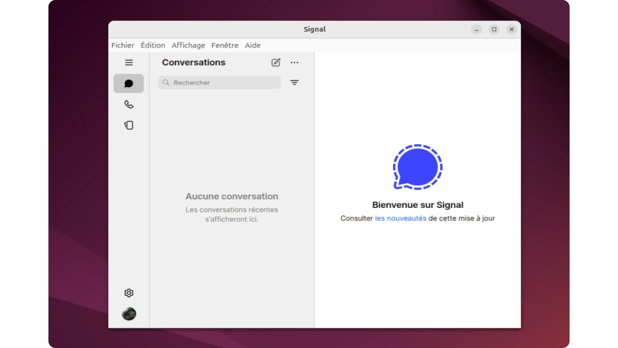Image resolution: width=618 pixels, height=348 pixels.
Task: Click the blue Signal logo
Action: [x=418, y=167]
